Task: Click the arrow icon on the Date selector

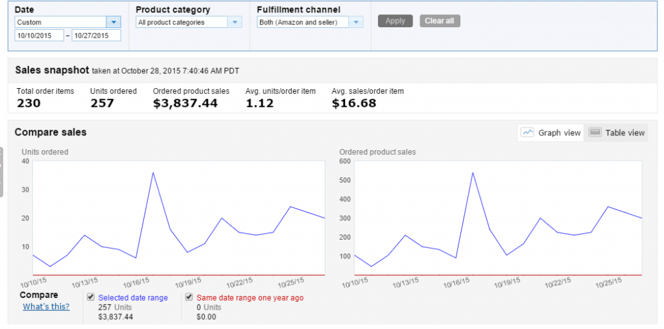Action: (x=115, y=22)
